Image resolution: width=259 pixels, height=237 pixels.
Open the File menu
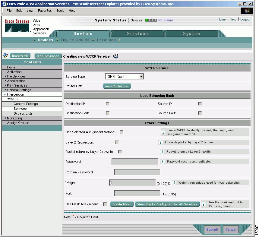click(x=9, y=11)
